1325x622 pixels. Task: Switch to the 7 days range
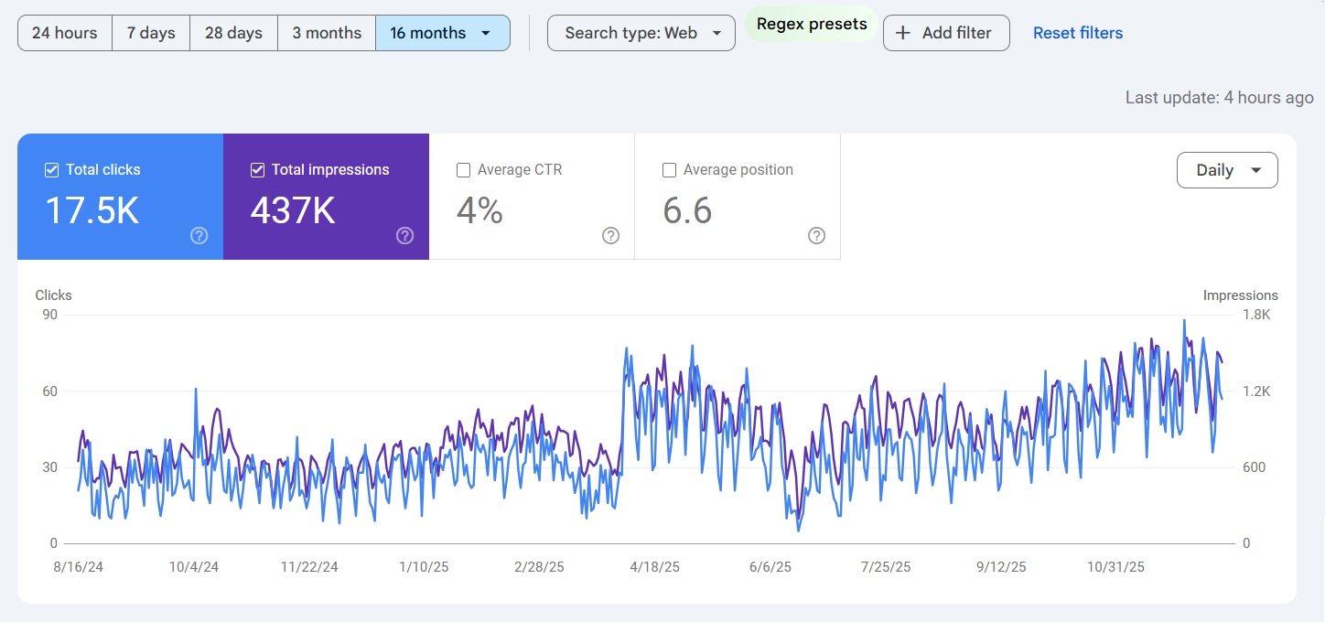151,33
